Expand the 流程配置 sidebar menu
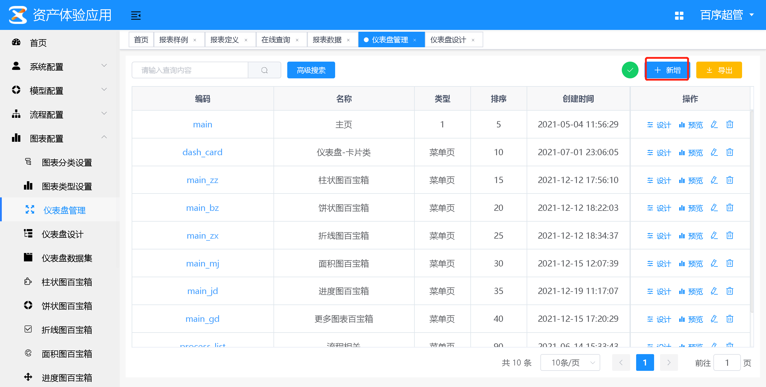Viewport: 766px width, 387px height. pyautogui.click(x=60, y=115)
